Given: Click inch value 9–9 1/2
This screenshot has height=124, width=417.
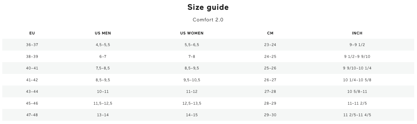Looking at the screenshot, I should (357, 45).
